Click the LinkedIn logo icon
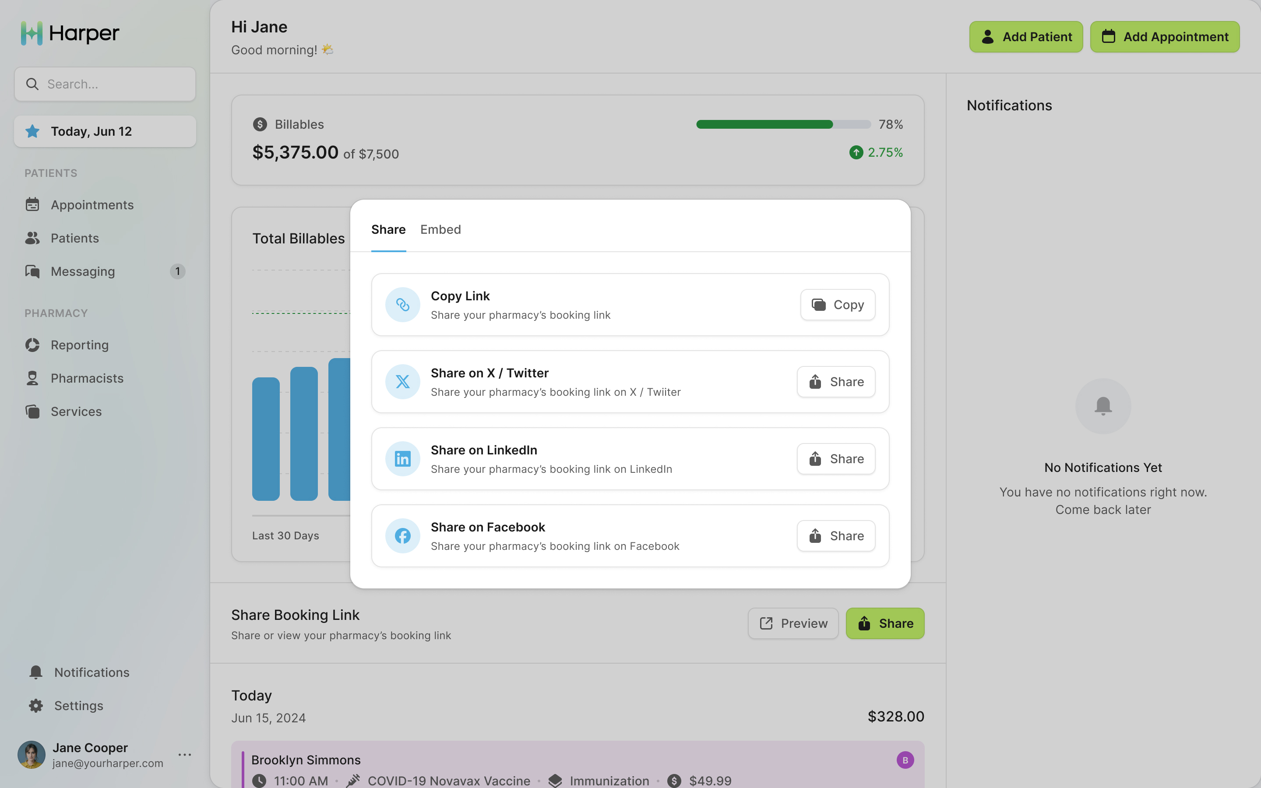Screen dimensions: 1261x788 402,459
